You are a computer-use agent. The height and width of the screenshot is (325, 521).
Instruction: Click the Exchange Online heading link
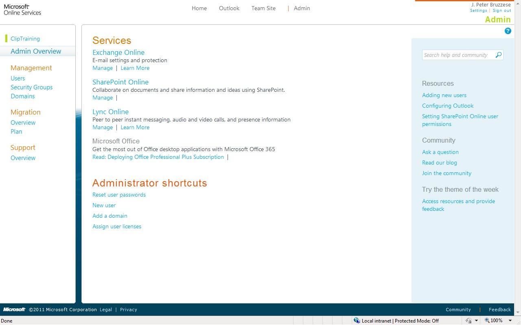118,52
